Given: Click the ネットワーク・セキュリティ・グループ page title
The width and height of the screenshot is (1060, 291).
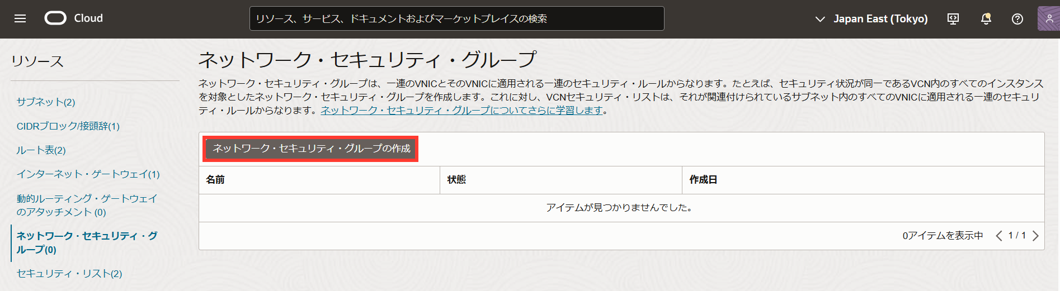Looking at the screenshot, I should pos(368,59).
